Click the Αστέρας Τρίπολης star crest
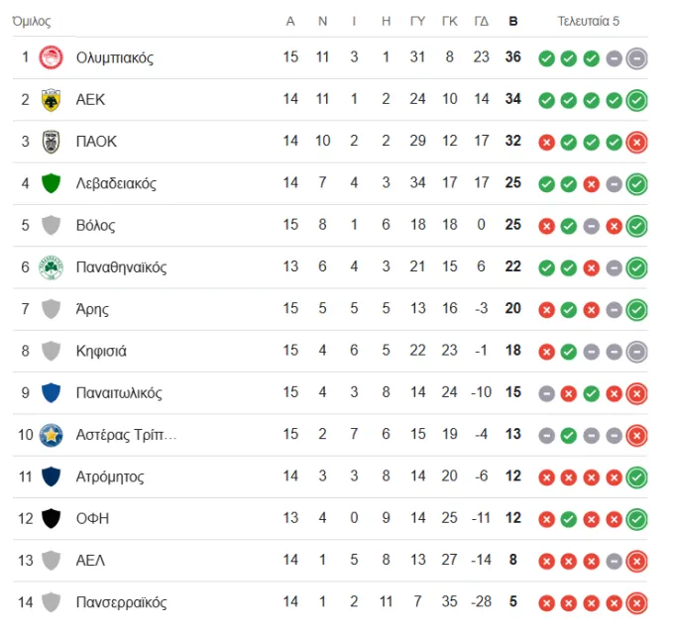The height and width of the screenshot is (633, 674). pos(51,435)
